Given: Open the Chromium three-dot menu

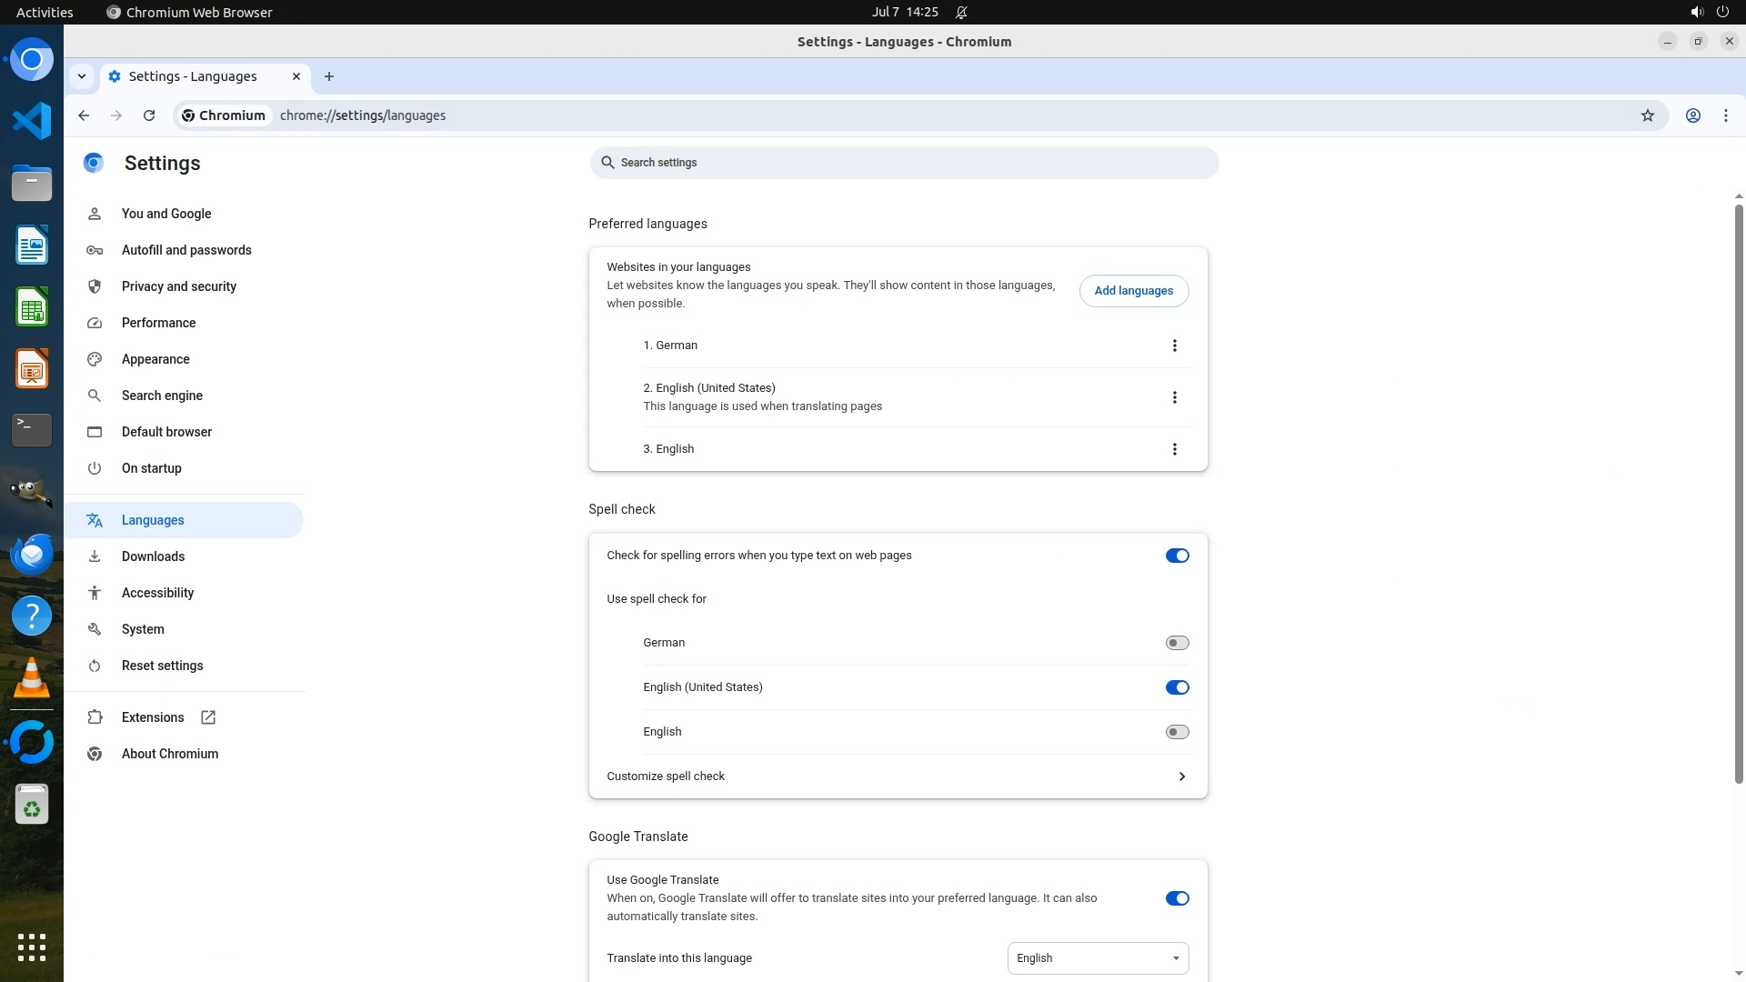Looking at the screenshot, I should (1725, 115).
